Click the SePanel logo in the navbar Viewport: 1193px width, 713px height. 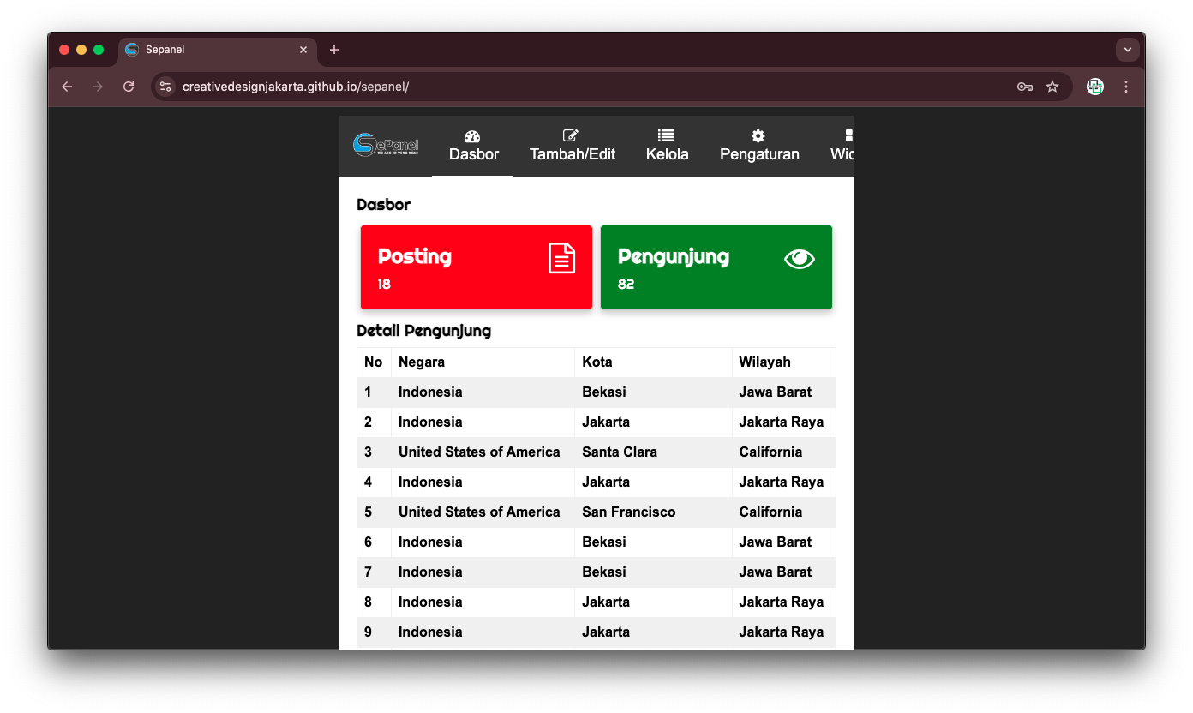386,146
